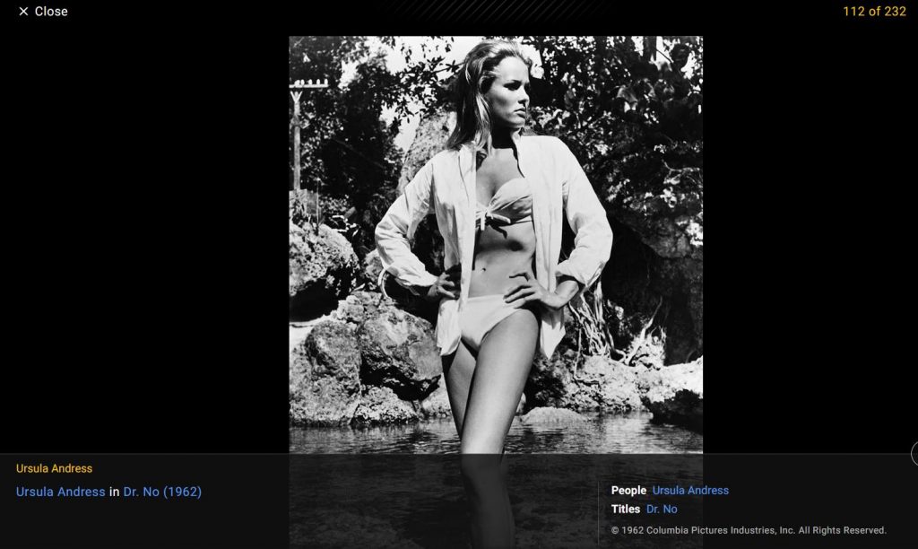Open Ursula Andress link in the caption

pyautogui.click(x=60, y=492)
